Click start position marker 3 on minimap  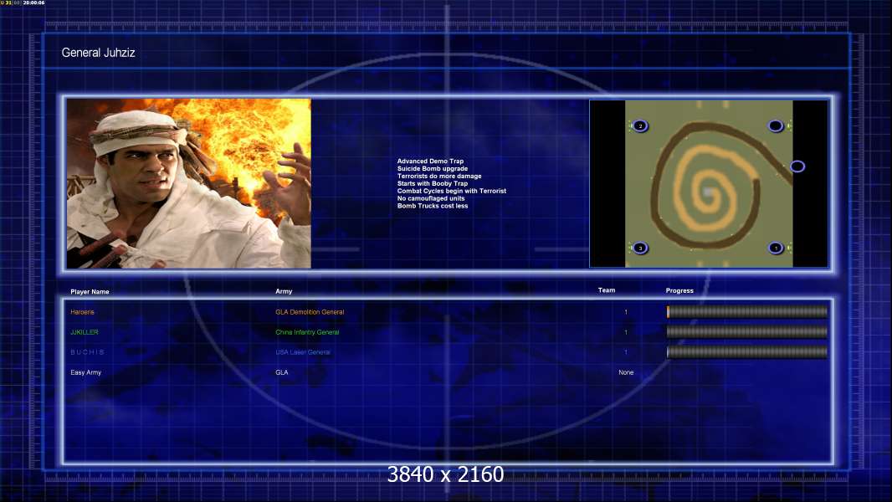pyautogui.click(x=640, y=248)
